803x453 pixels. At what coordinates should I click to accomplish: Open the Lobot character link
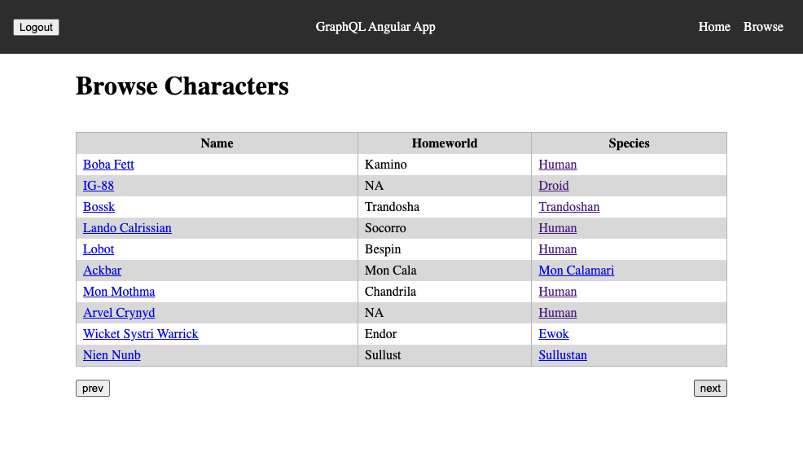click(99, 249)
